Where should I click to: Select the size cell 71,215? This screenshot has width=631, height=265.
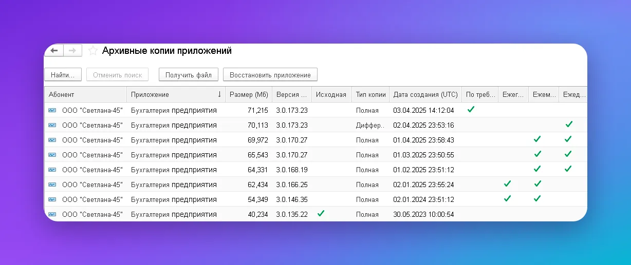tap(258, 110)
